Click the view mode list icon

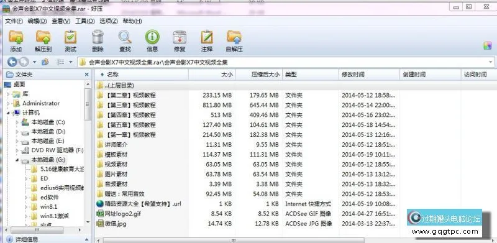(60, 62)
